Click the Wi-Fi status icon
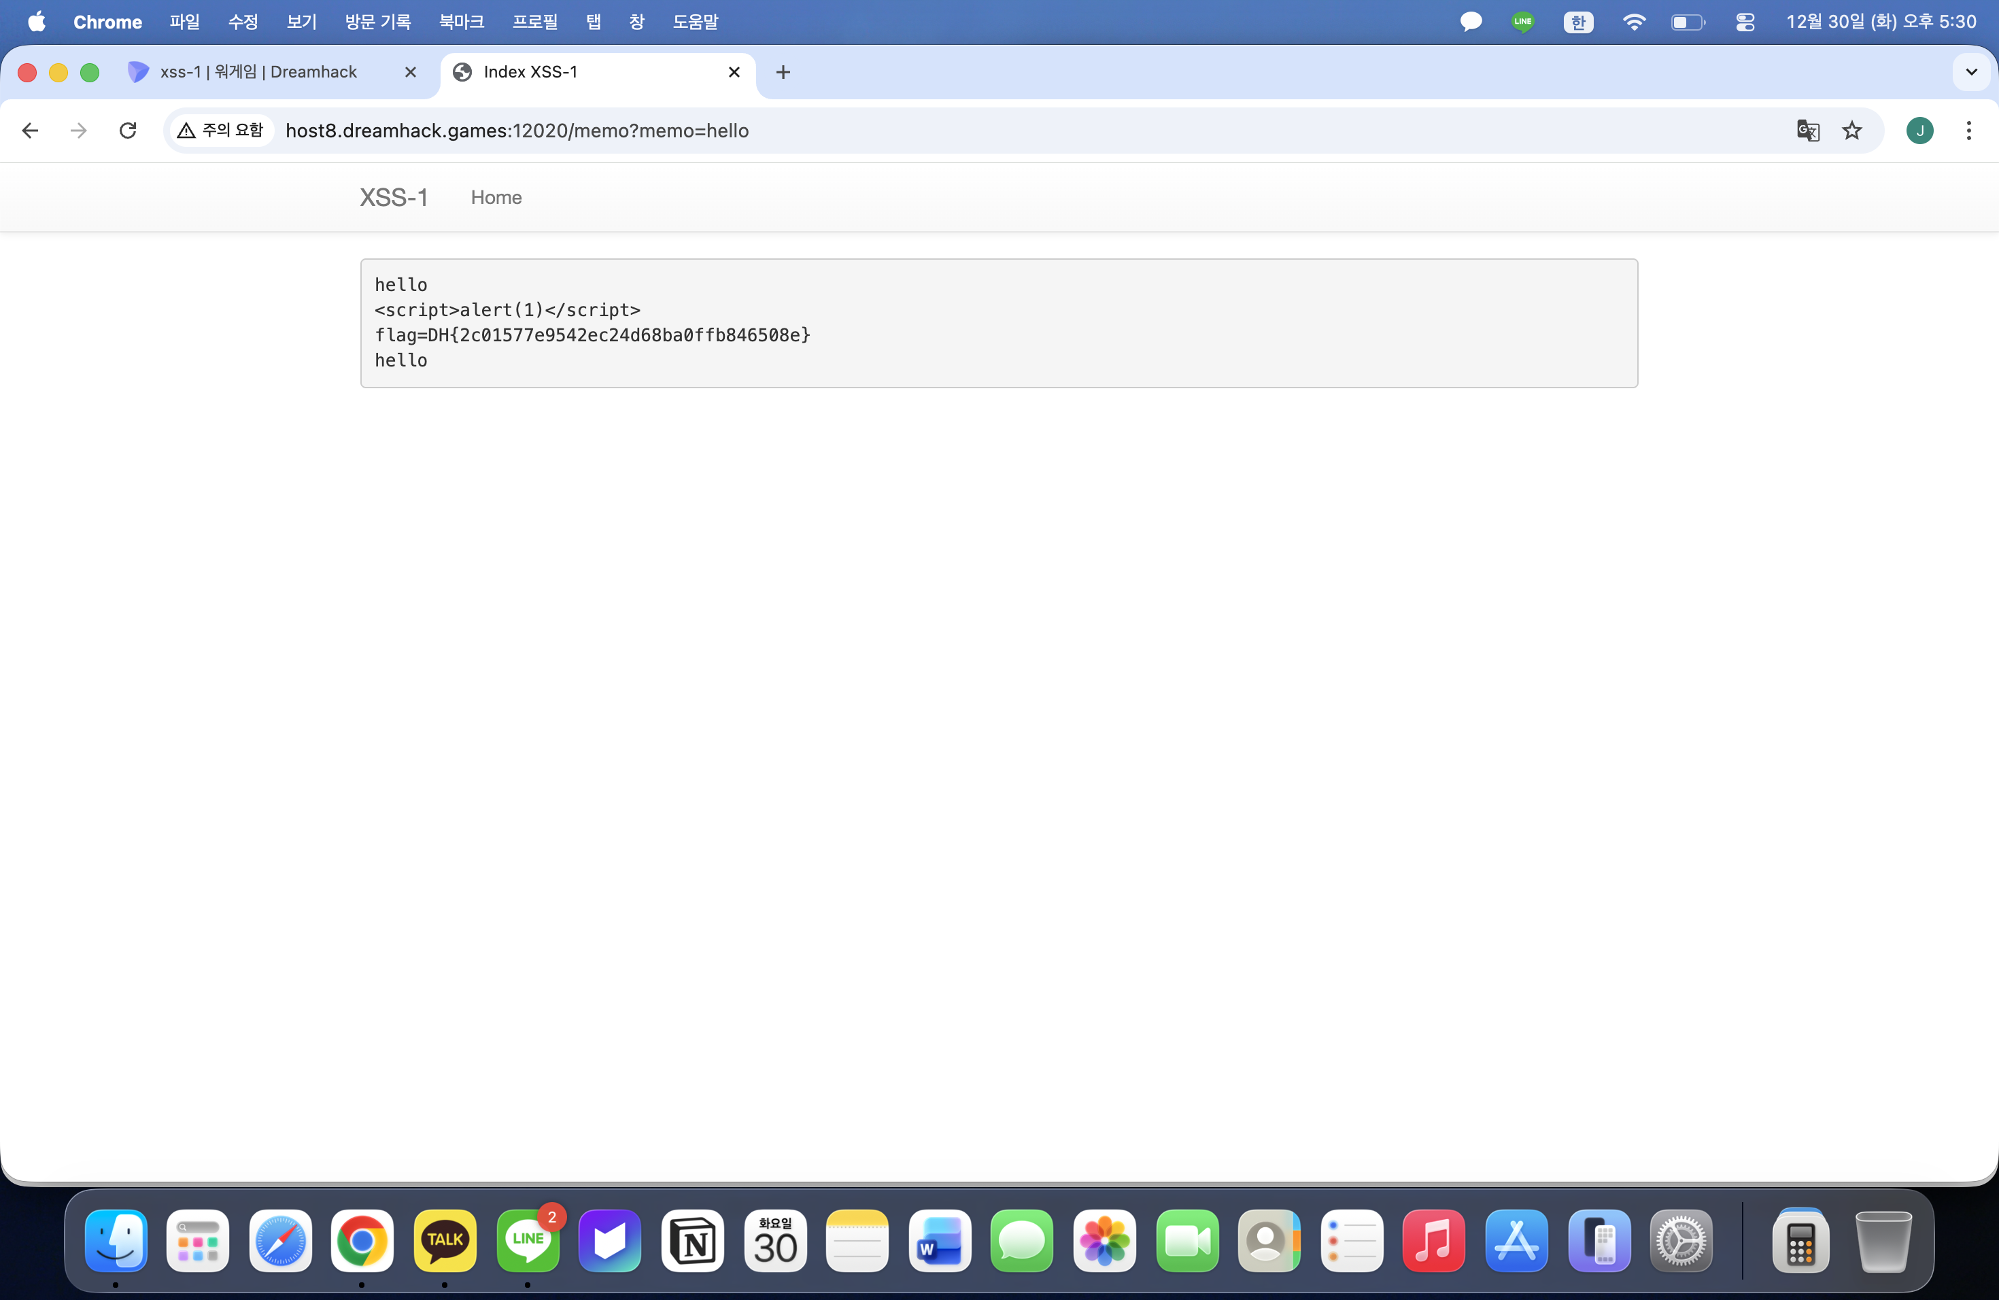1999x1300 pixels. pyautogui.click(x=1633, y=22)
